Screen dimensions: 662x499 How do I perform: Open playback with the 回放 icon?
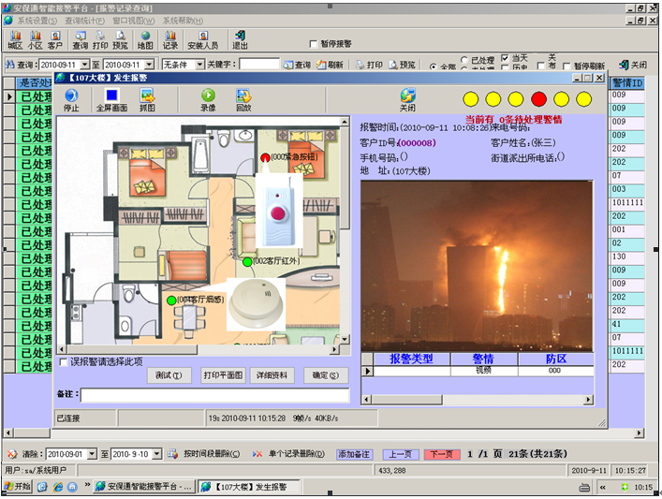(x=243, y=95)
